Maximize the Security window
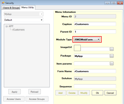Image resolution: width=124 pixels, height=104 pixels. pyautogui.click(x=114, y=3)
